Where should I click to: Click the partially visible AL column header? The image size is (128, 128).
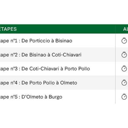click(x=126, y=29)
